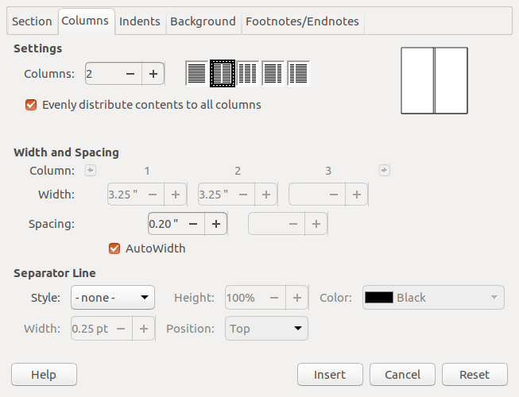The image size is (519, 397).
Task: Select the one-column layout preset
Action: click(x=196, y=74)
